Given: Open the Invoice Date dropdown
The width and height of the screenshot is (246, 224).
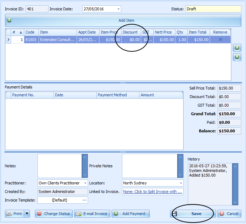Looking at the screenshot, I should 118,9.
